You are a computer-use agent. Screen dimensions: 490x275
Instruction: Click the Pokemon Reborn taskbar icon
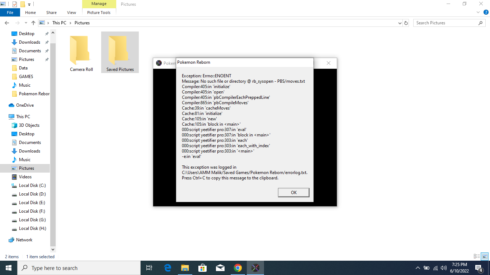tap(255, 268)
